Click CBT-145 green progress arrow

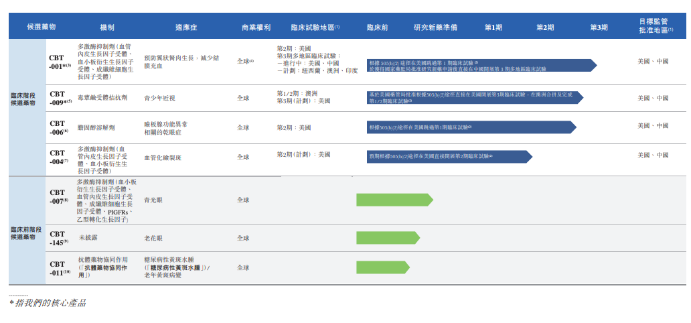tap(388, 238)
